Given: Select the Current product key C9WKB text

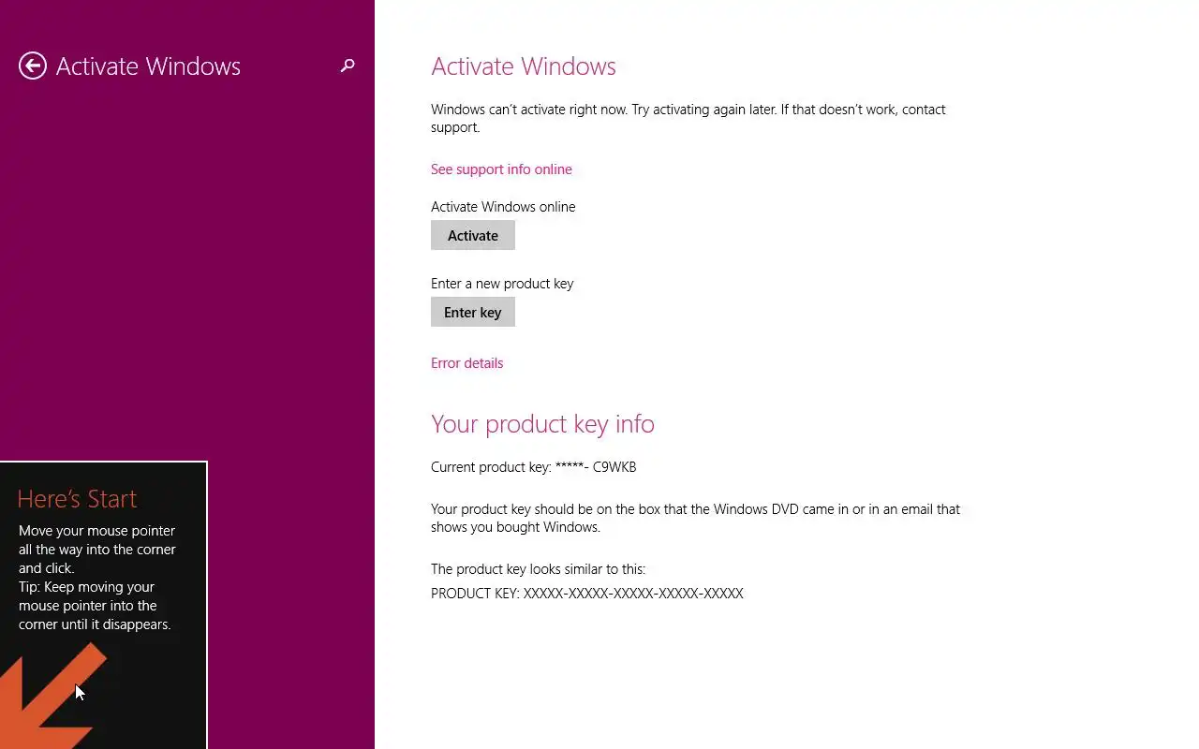Looking at the screenshot, I should coord(534,466).
